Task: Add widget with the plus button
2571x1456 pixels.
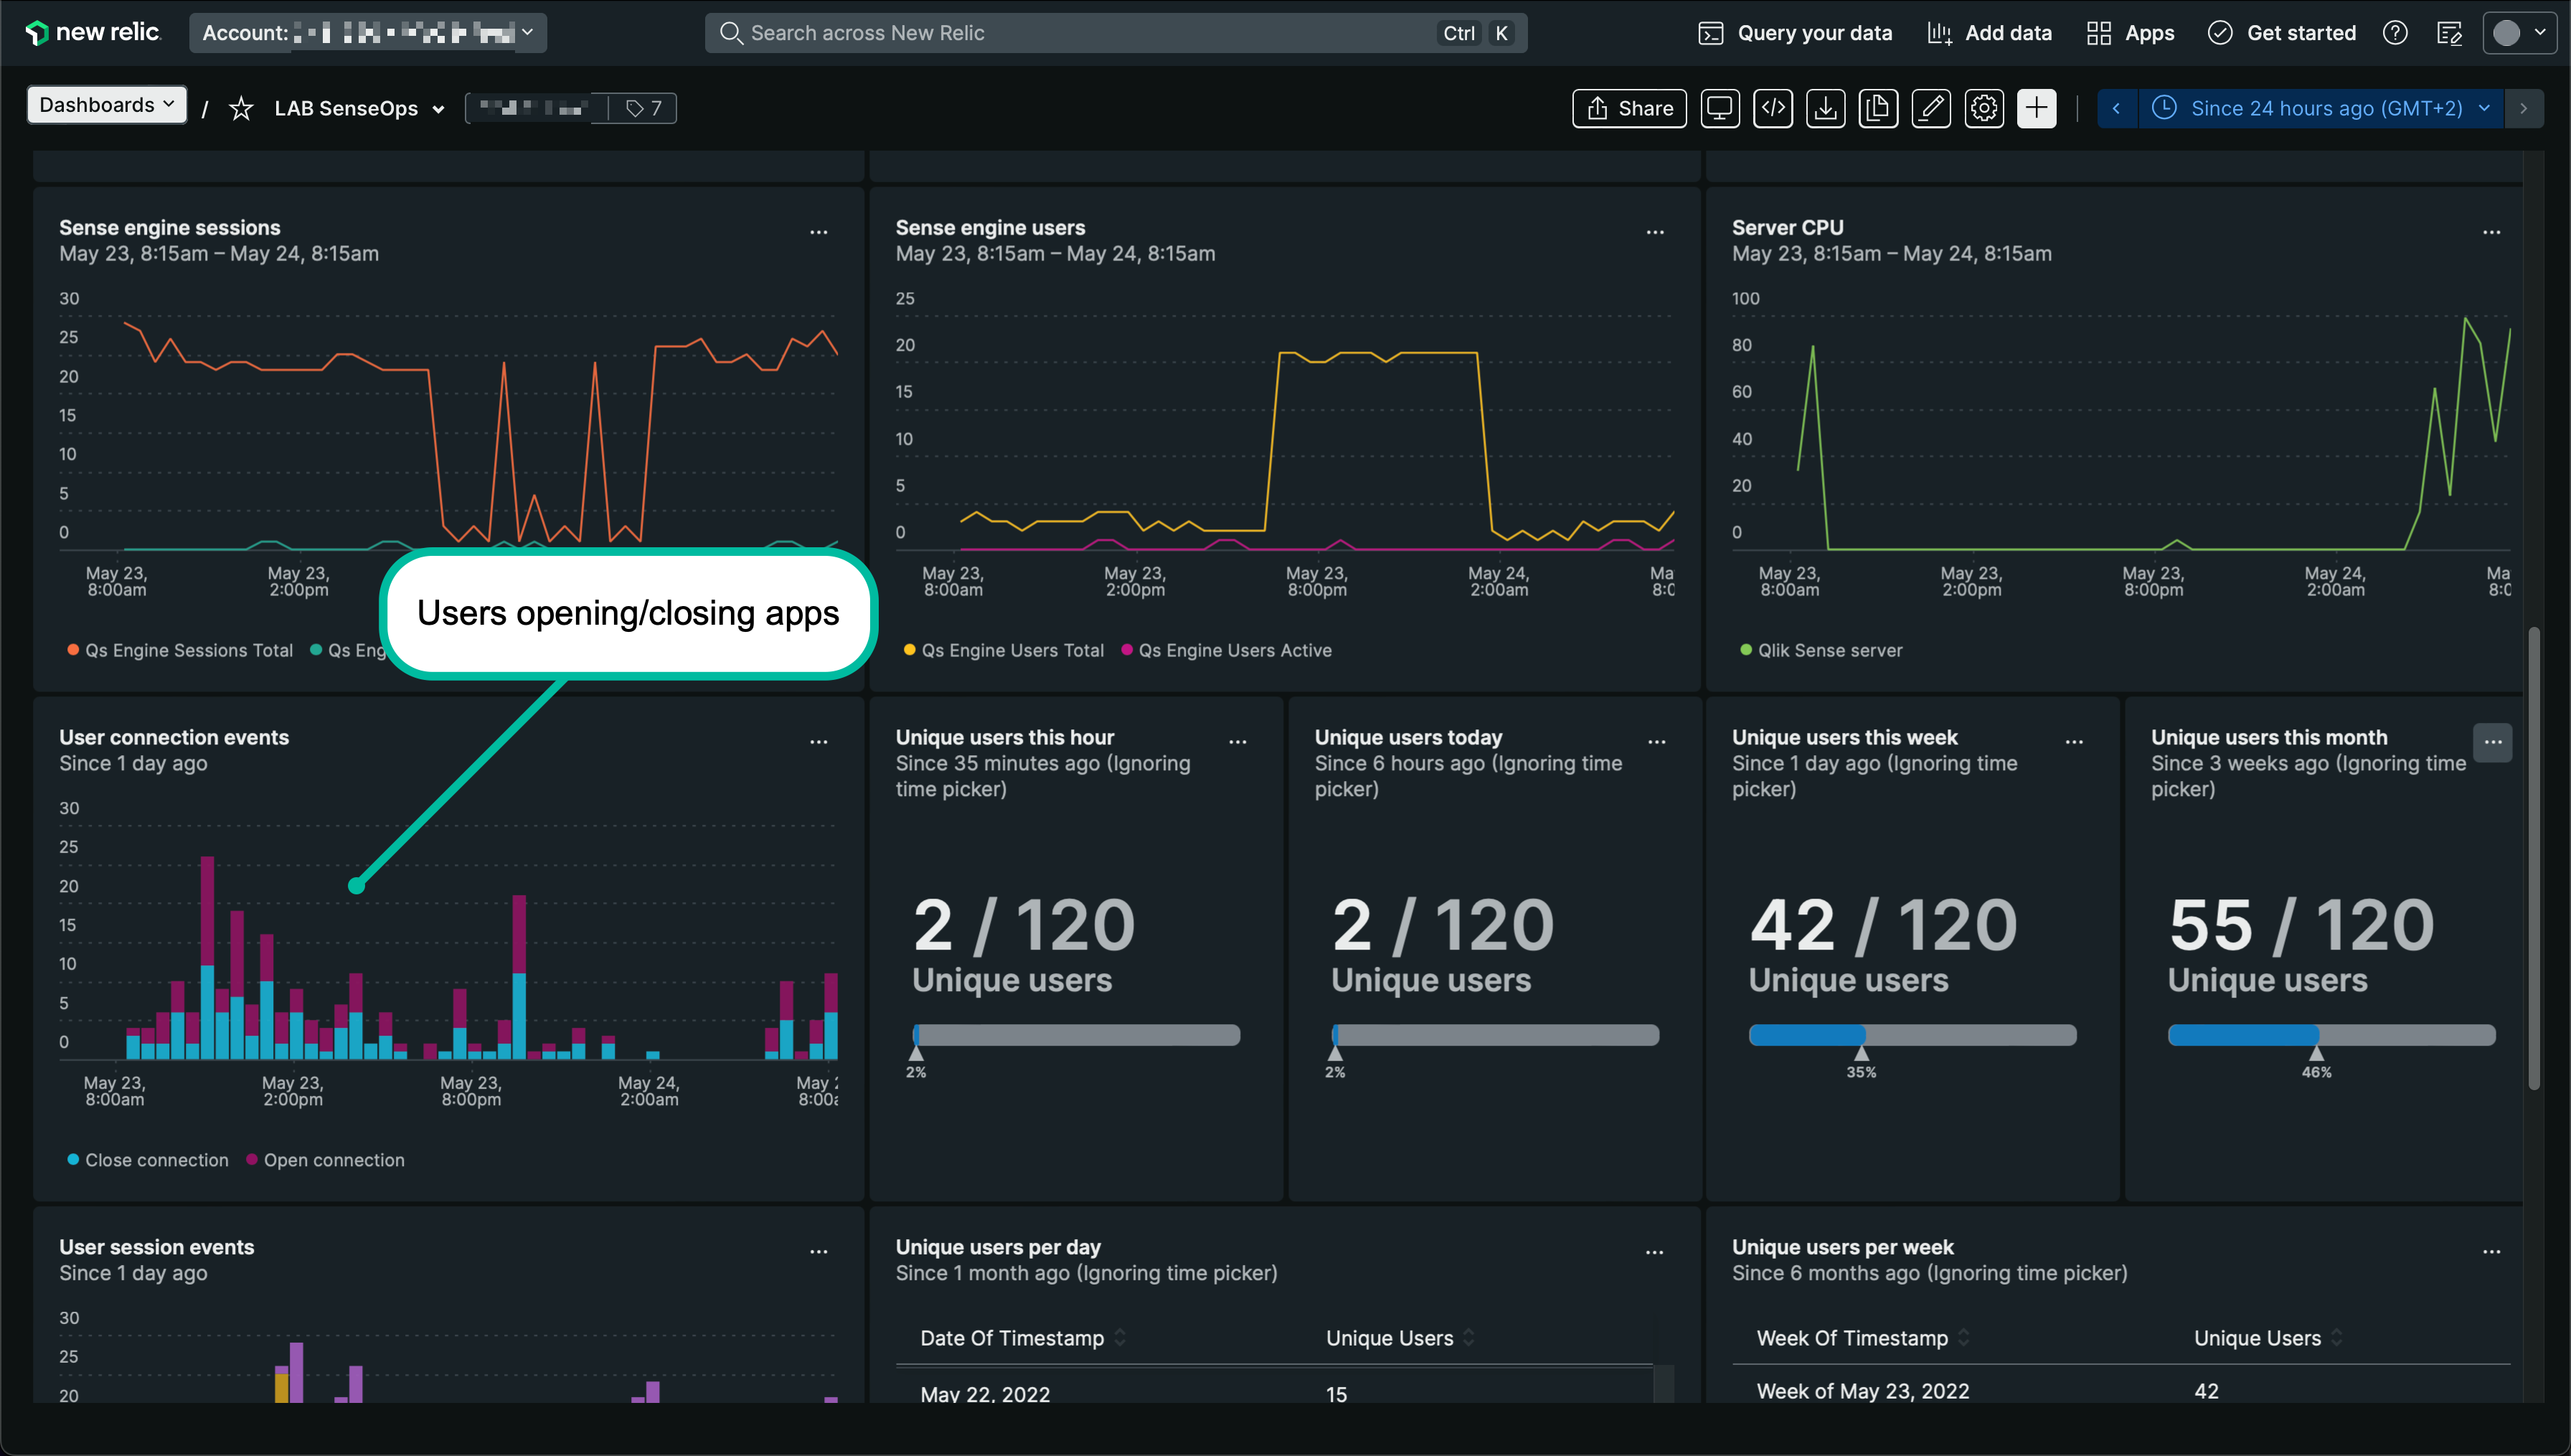Action: pos(2037,108)
